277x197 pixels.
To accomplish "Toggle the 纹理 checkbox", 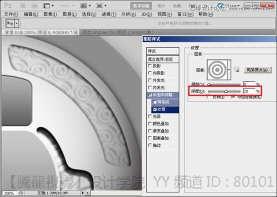I will (155, 109).
